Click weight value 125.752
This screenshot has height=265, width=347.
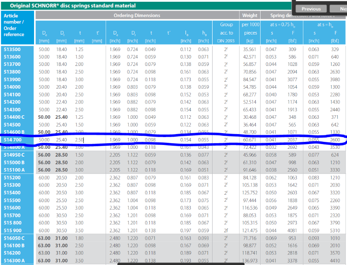coord(250,193)
